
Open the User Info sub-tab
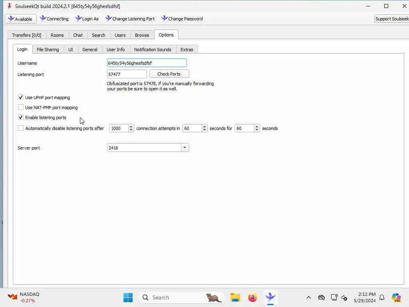point(115,49)
